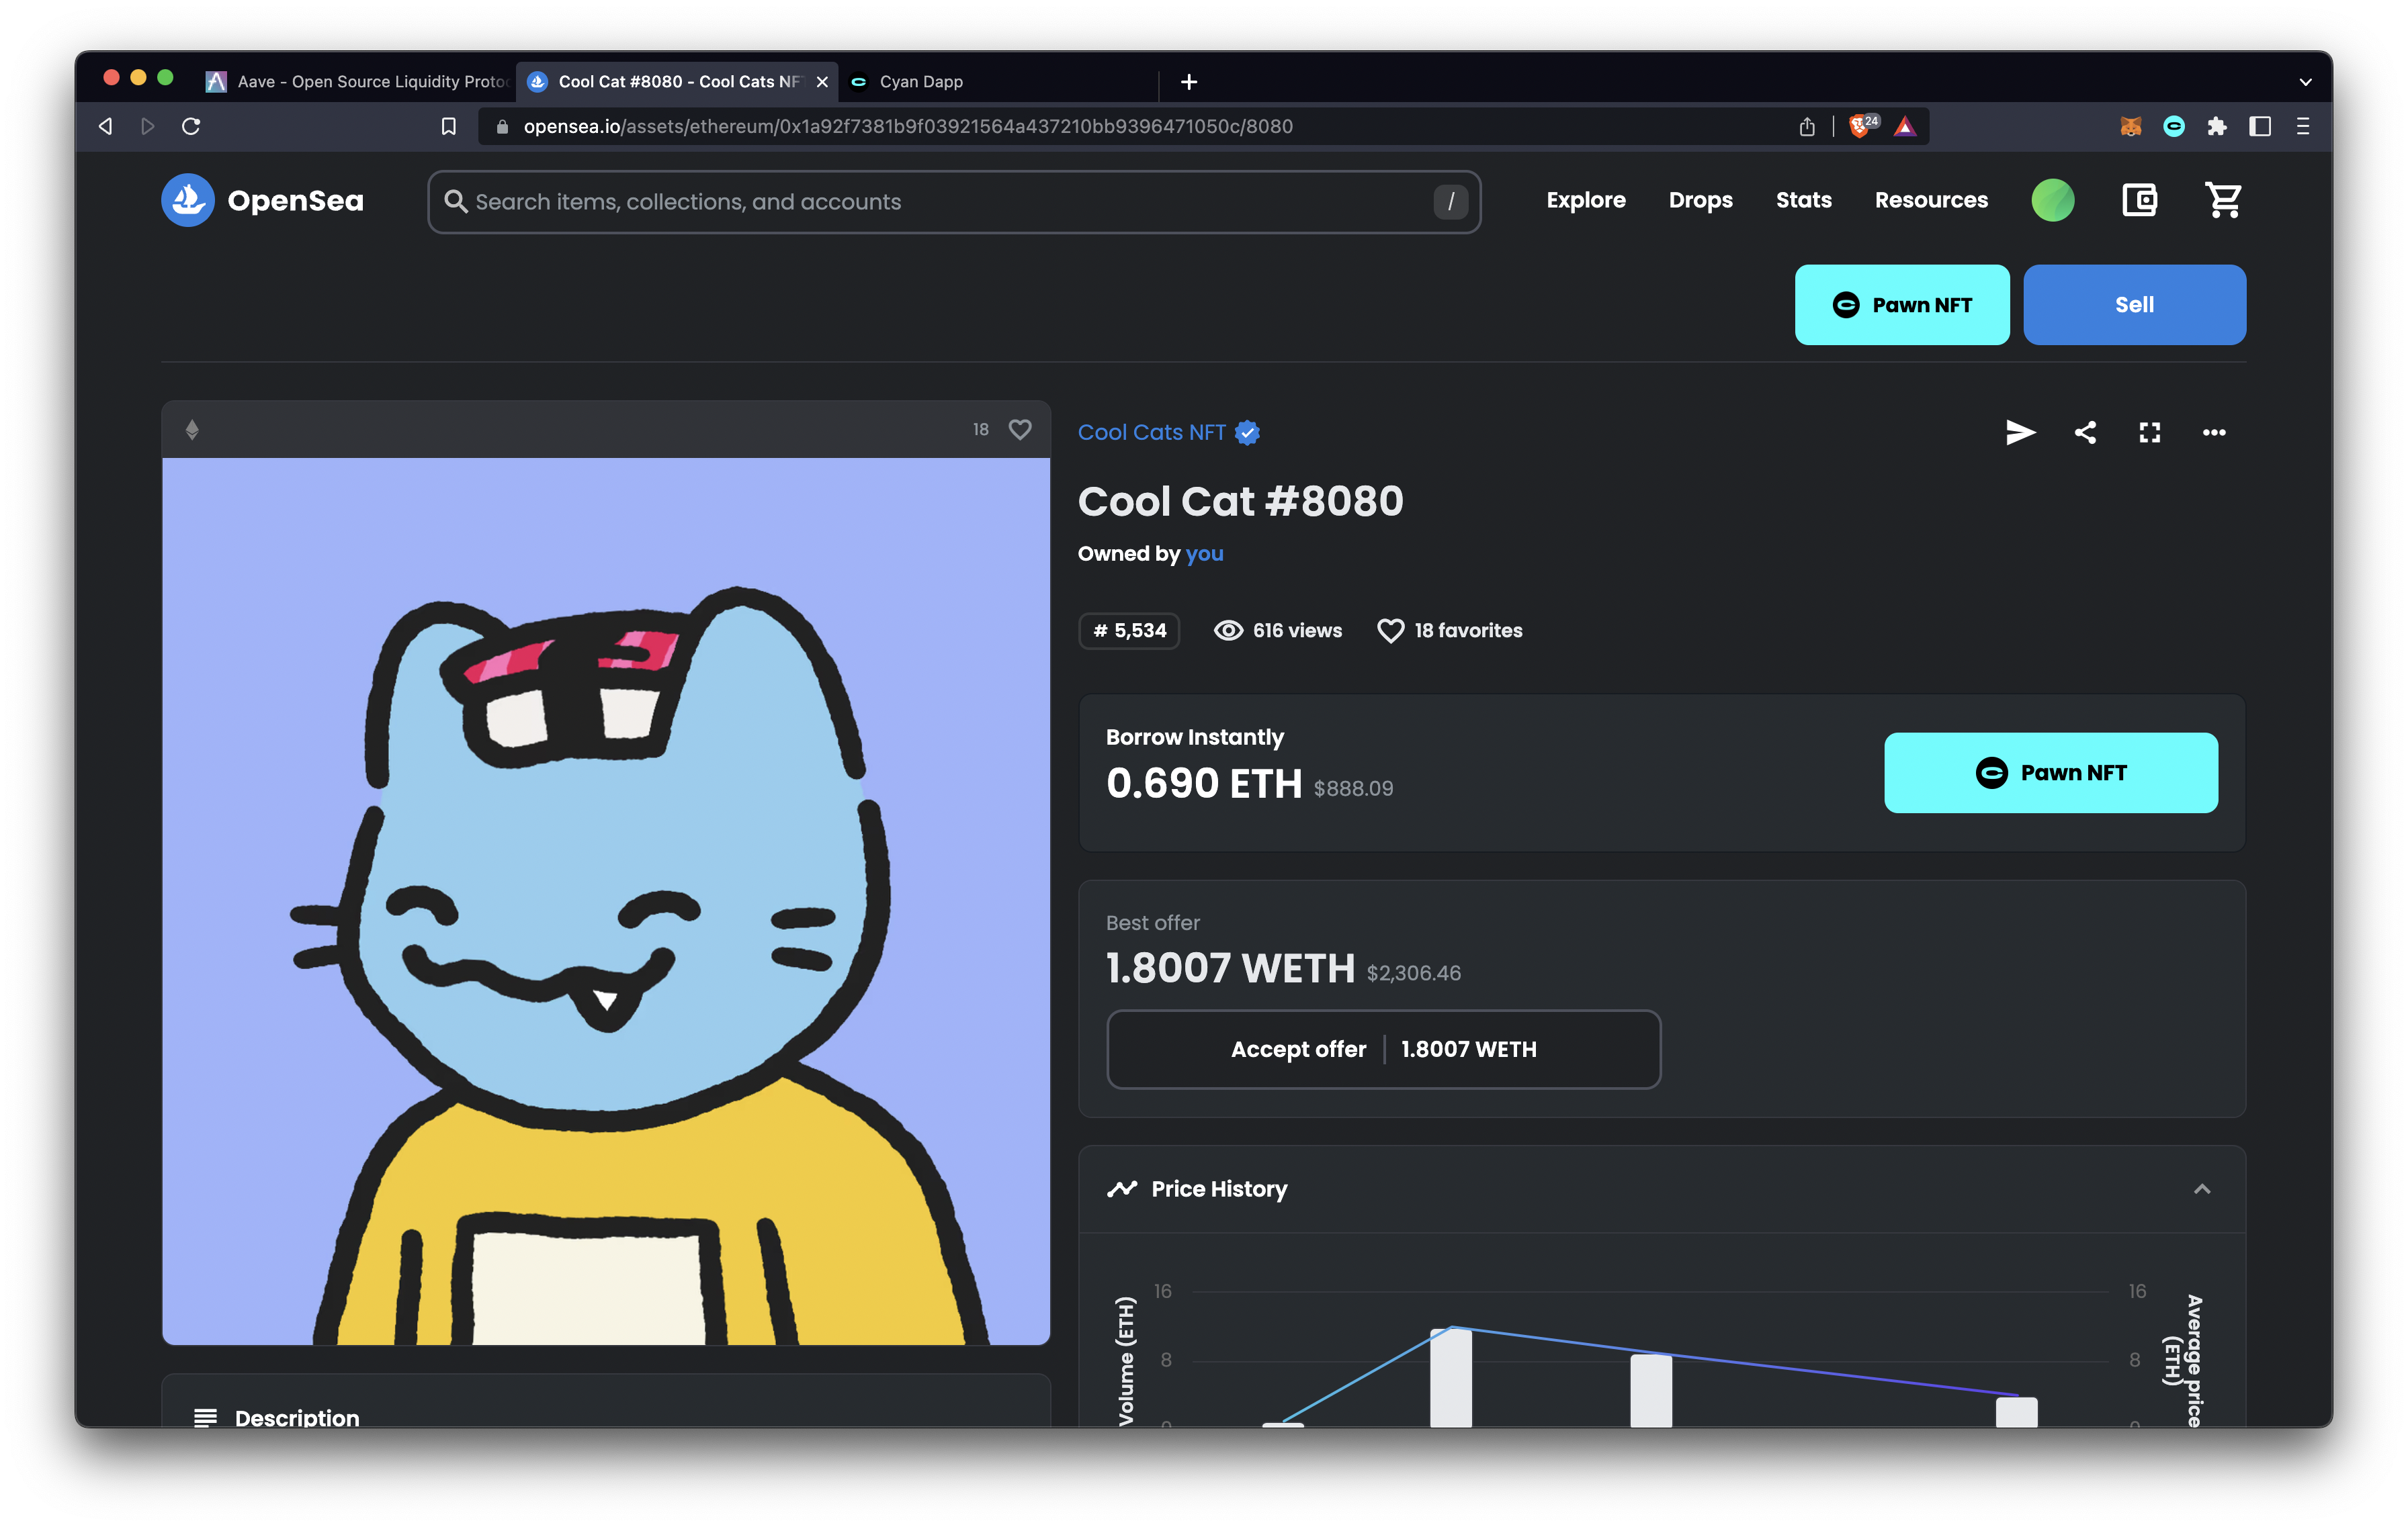Collapse the Price History section
The image size is (2408, 1527).
(x=2201, y=1189)
